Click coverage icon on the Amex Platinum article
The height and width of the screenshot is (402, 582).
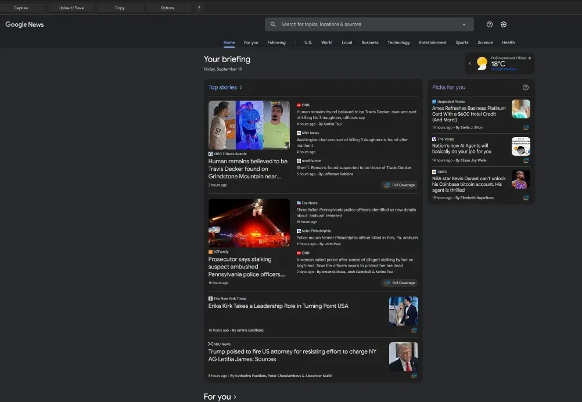pyautogui.click(x=526, y=127)
